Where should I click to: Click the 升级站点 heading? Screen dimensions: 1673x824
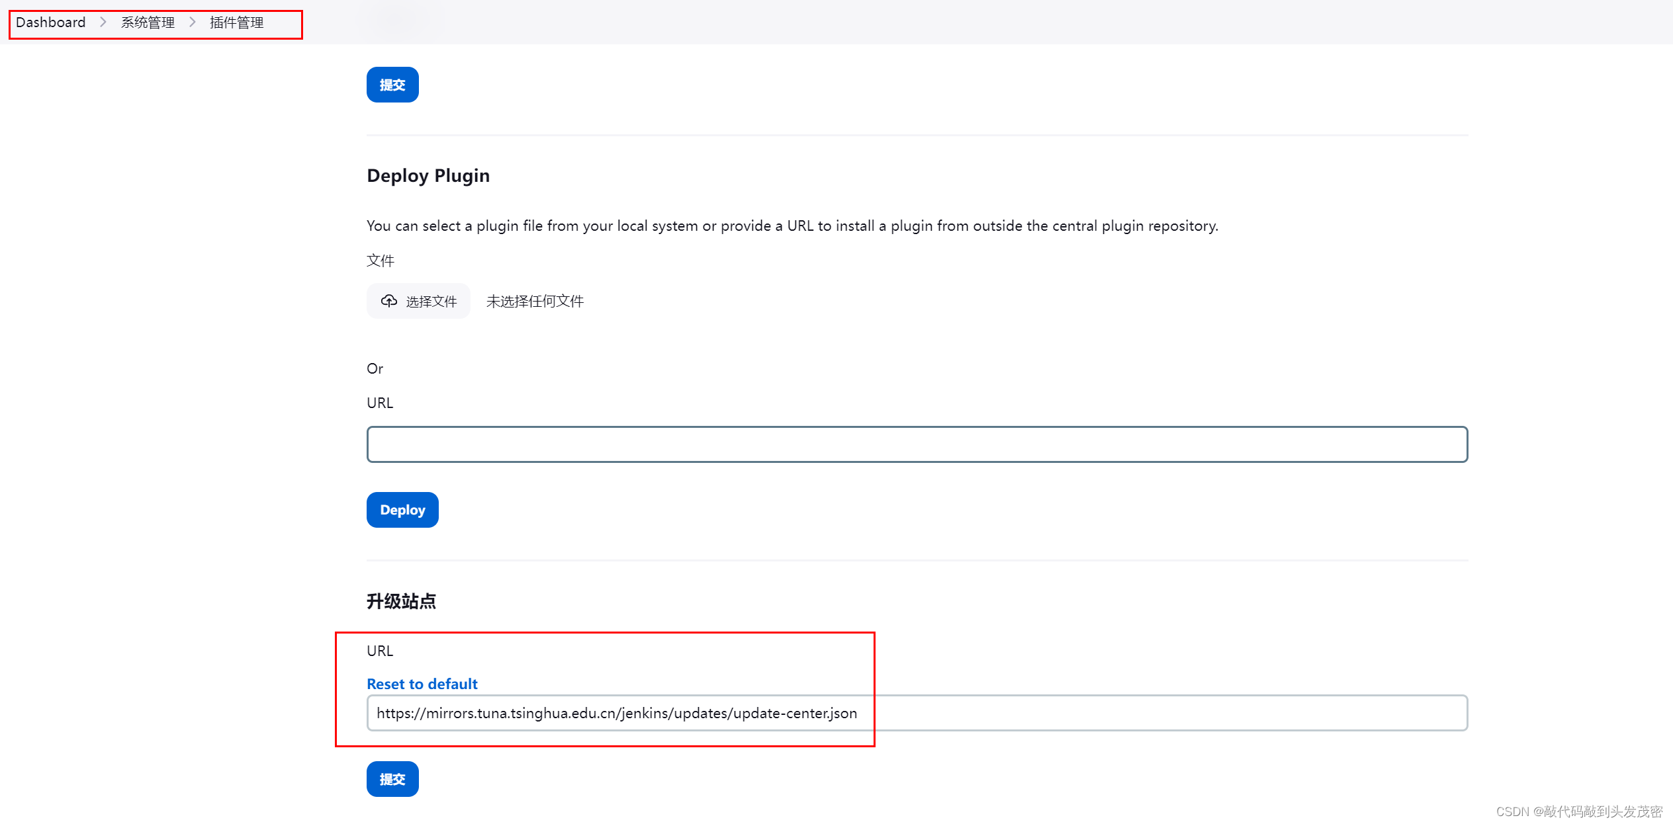coord(402,601)
